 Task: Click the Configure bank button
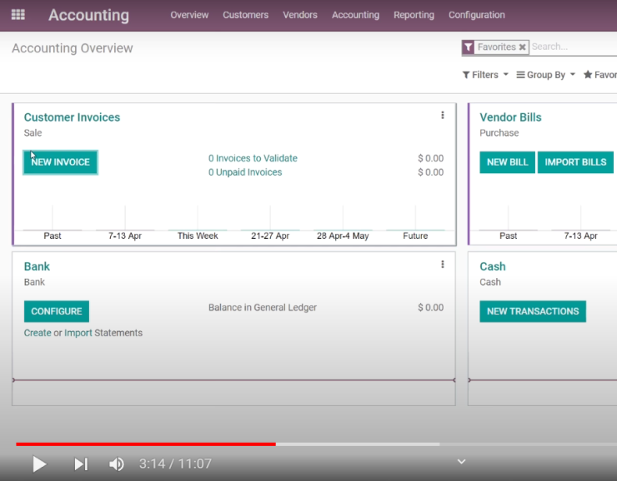[x=56, y=311]
